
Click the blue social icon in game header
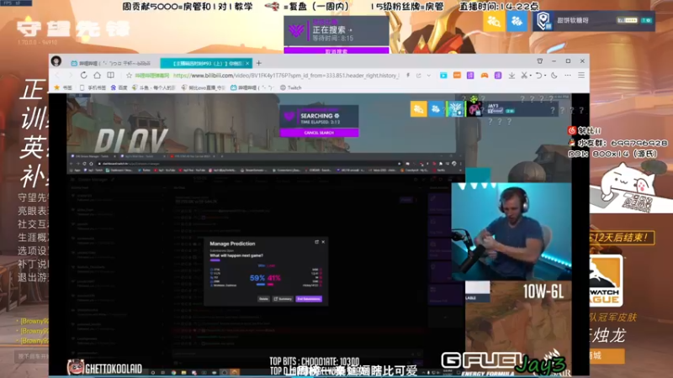(517, 20)
